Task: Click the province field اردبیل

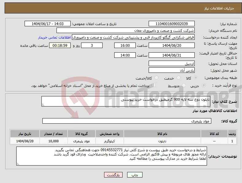Action: [x=171, y=64]
